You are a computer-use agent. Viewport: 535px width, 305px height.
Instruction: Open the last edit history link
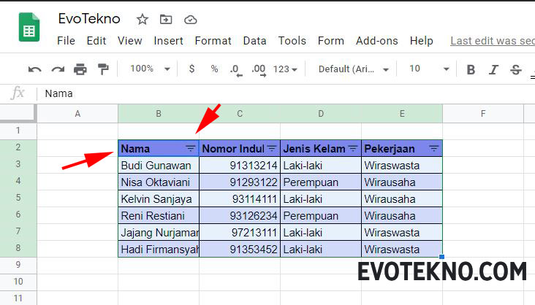tap(491, 41)
